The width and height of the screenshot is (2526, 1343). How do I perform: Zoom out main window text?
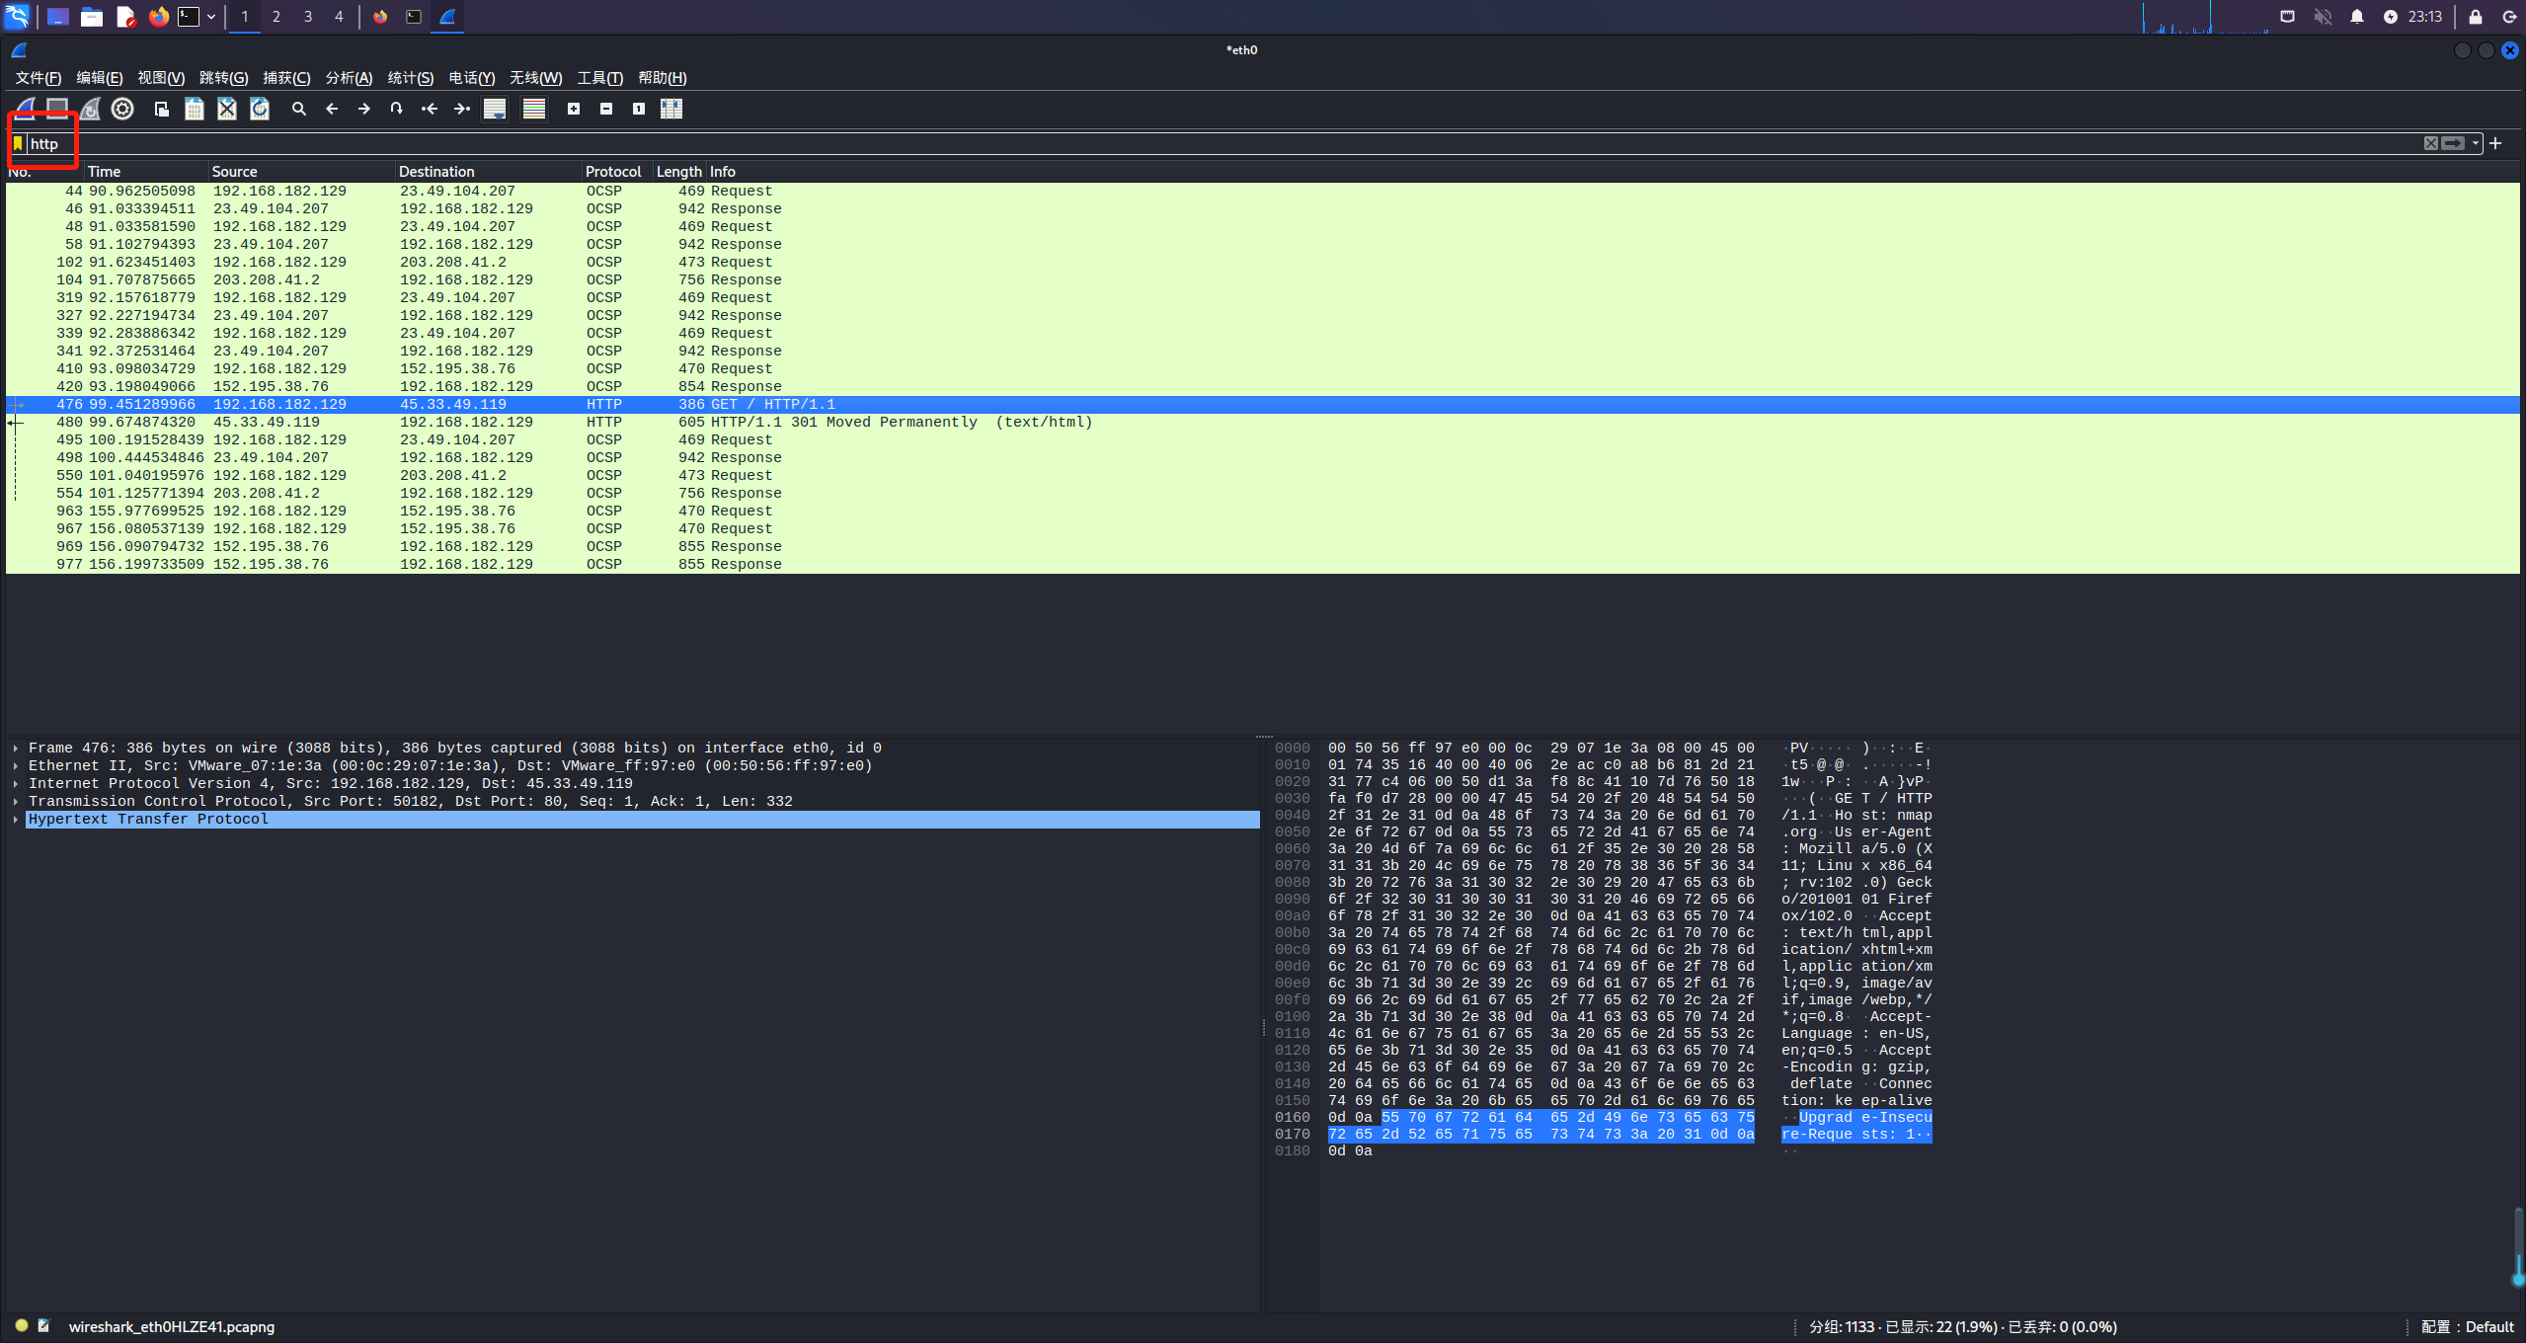606,109
